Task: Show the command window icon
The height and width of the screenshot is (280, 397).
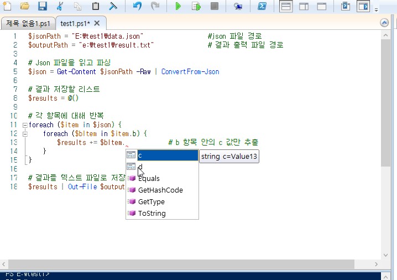Action: (346, 6)
